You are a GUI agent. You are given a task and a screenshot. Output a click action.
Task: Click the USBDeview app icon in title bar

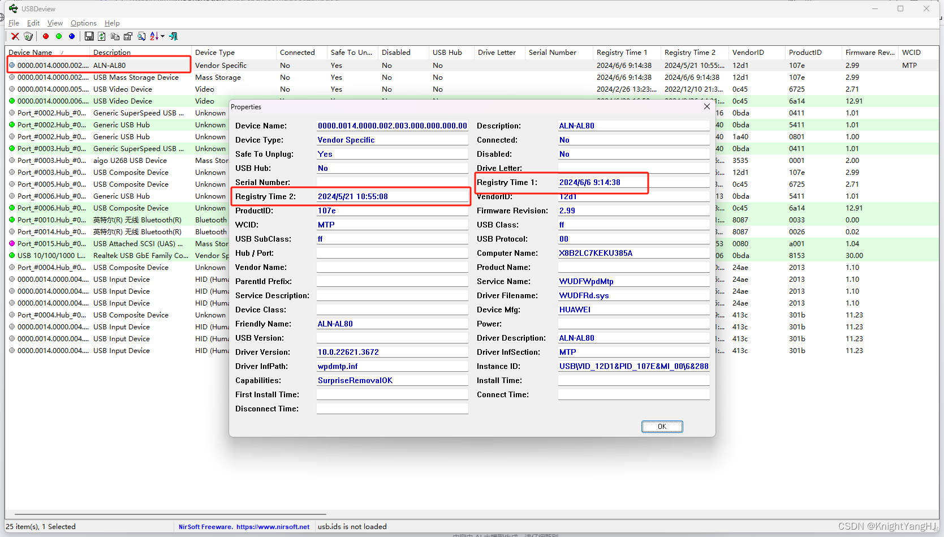(13, 8)
